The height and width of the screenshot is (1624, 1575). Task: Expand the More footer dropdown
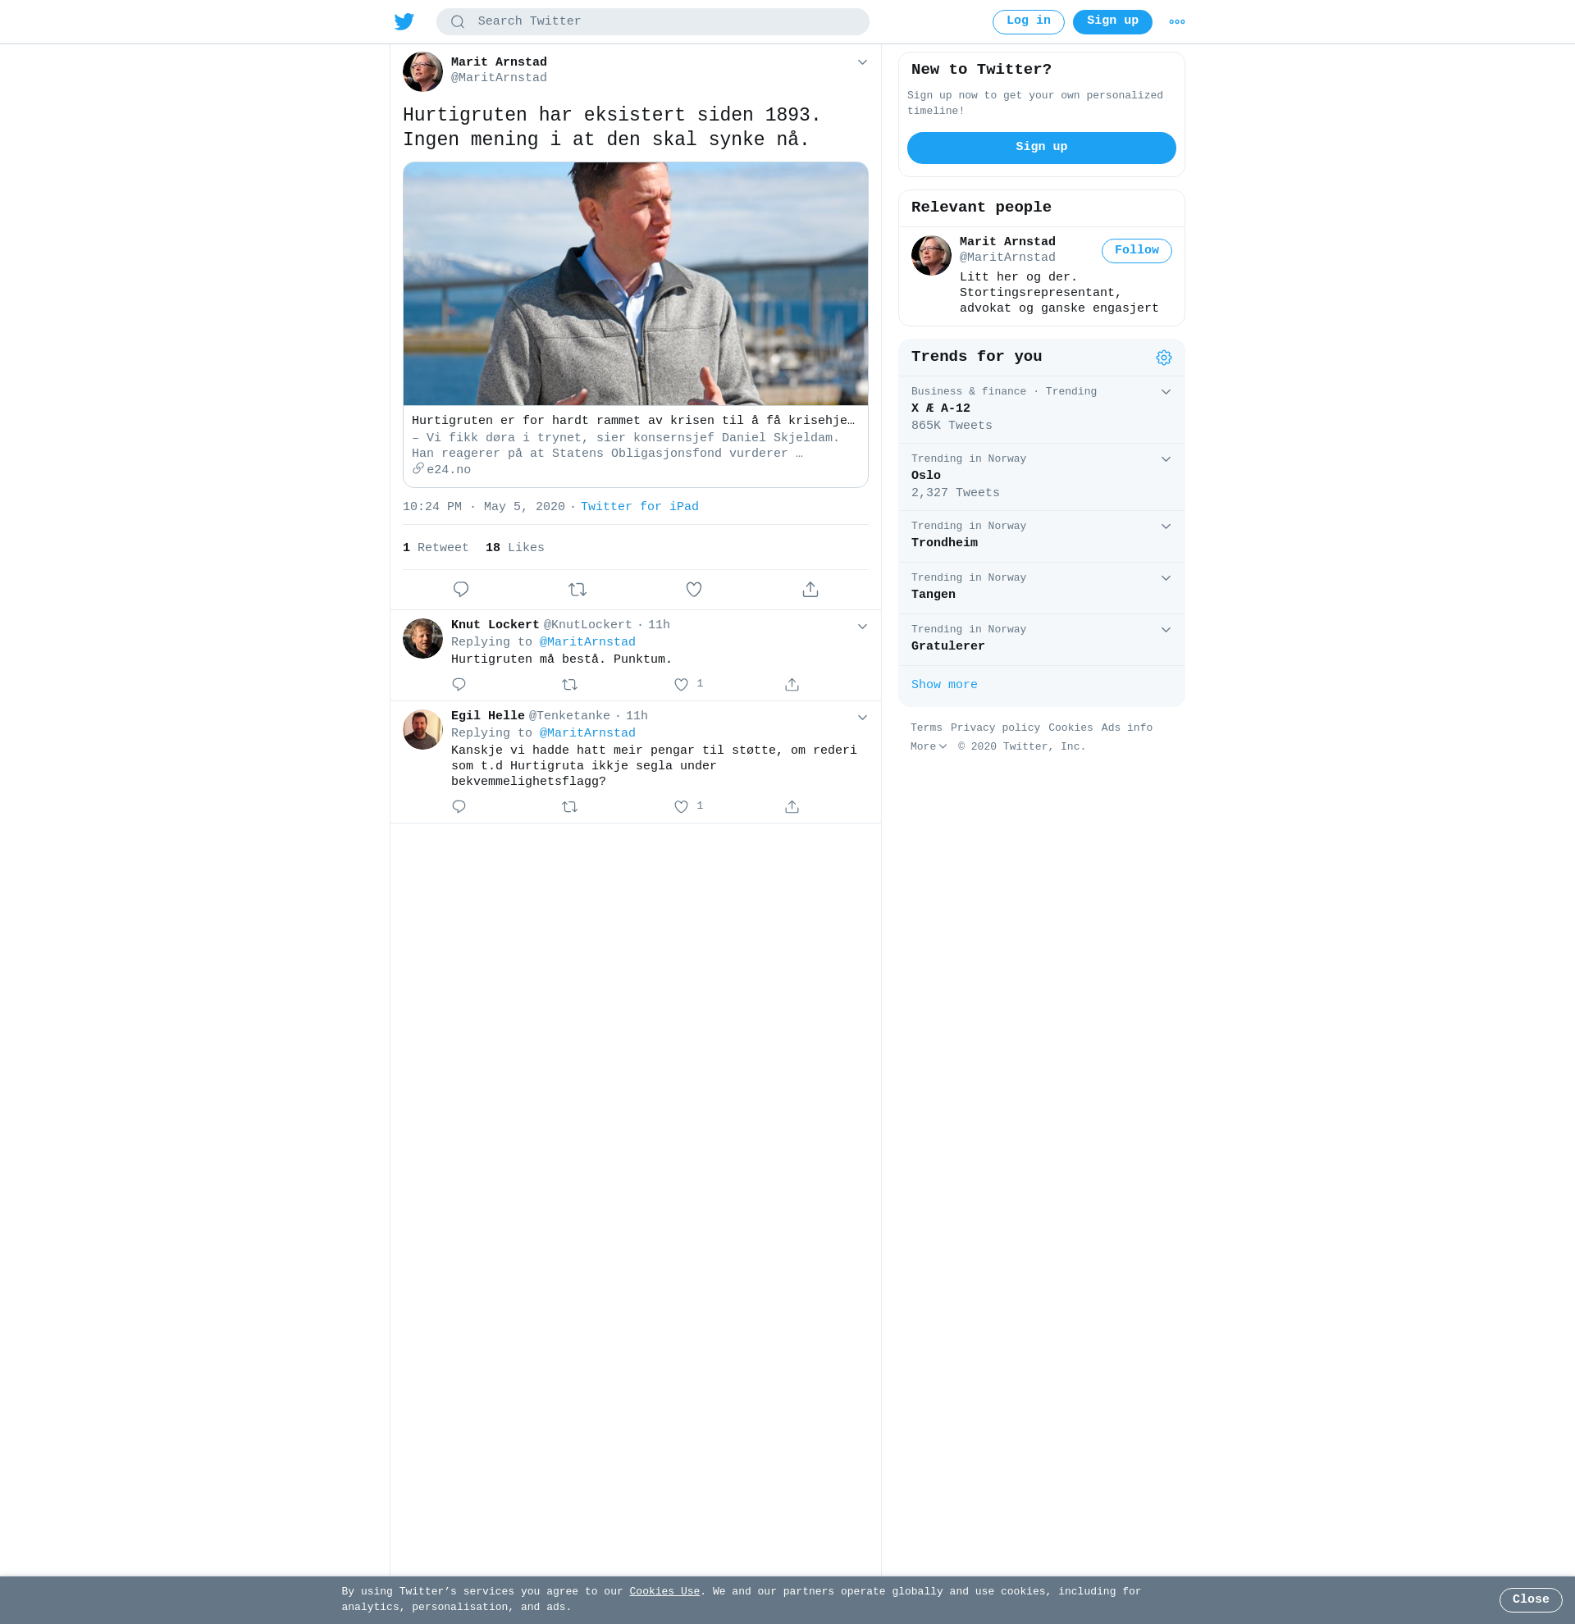(x=929, y=747)
